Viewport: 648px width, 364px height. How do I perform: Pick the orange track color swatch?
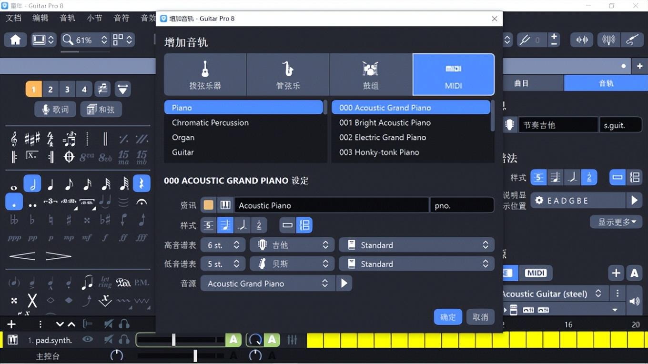tap(208, 205)
